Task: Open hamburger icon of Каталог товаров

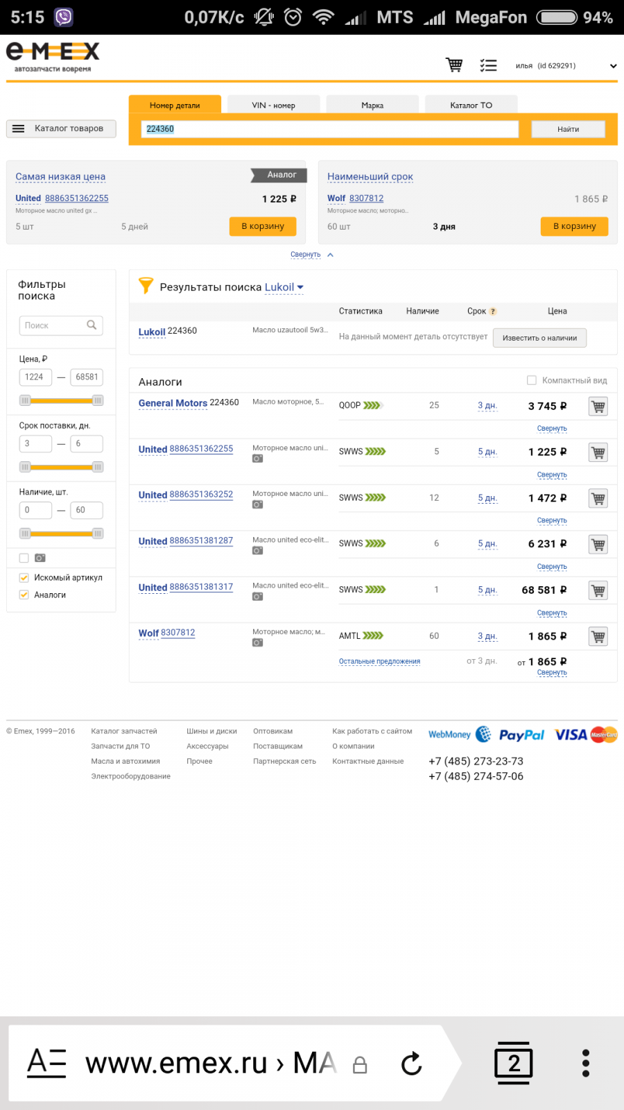Action: (x=19, y=128)
